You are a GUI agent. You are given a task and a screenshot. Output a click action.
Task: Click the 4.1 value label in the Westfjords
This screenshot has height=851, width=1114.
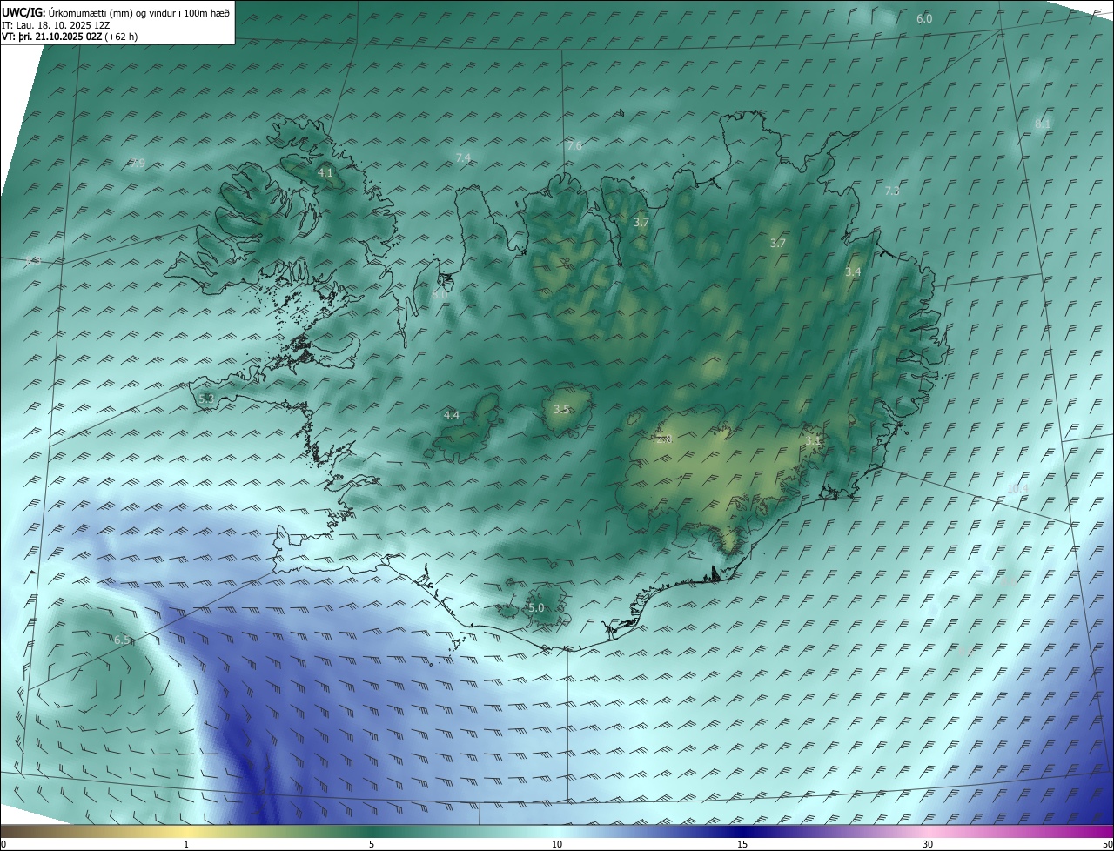point(325,173)
